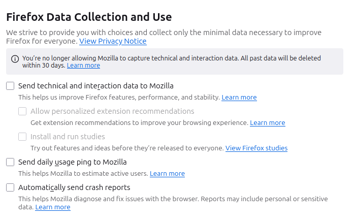Open Learn more about technical data collection
The image size is (355, 222).
(x=239, y=98)
